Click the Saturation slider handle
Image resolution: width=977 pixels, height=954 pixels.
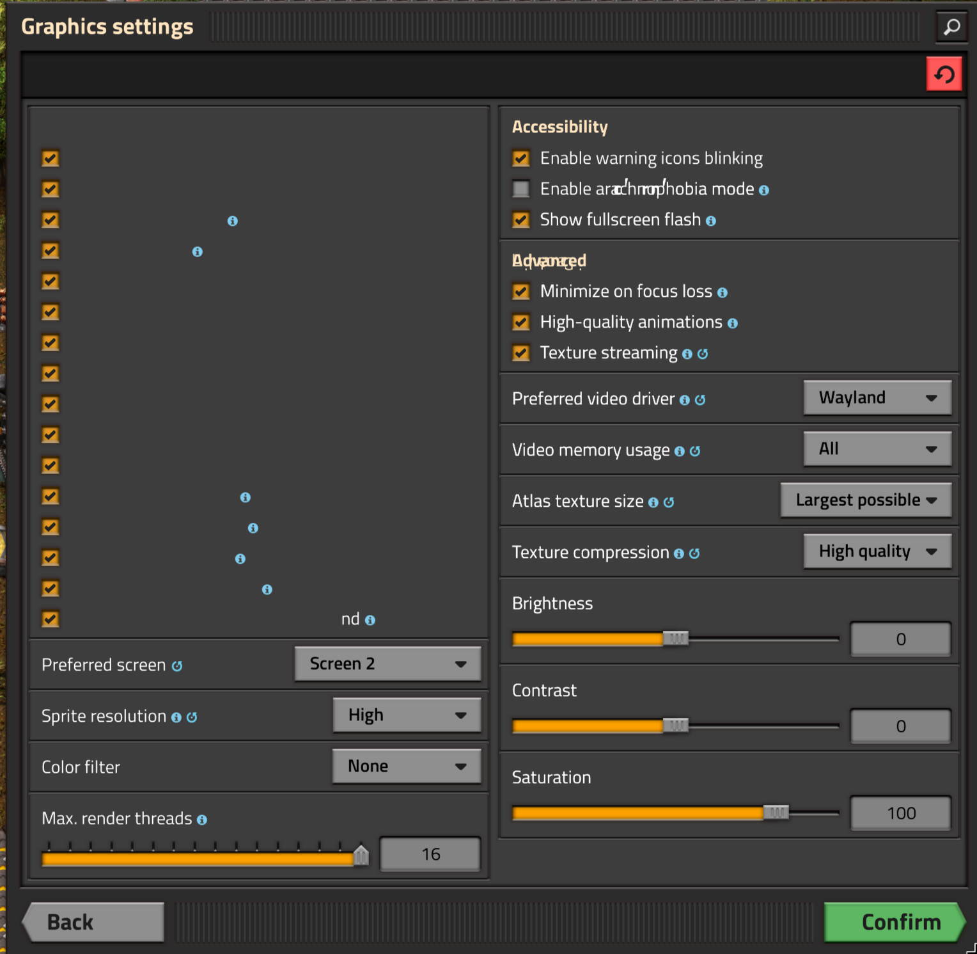776,812
